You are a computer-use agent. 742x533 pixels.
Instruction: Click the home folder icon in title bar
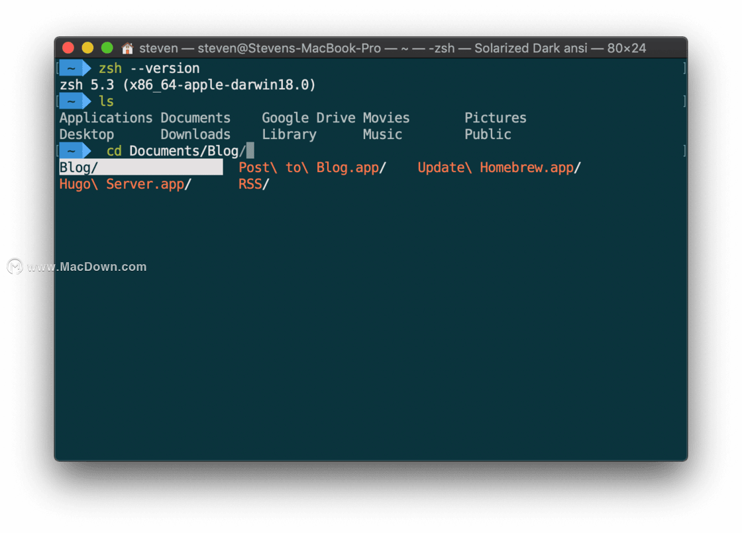point(127,48)
